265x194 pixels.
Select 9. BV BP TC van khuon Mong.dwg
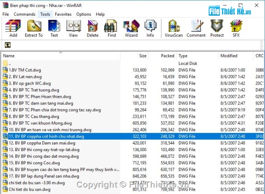40,123
